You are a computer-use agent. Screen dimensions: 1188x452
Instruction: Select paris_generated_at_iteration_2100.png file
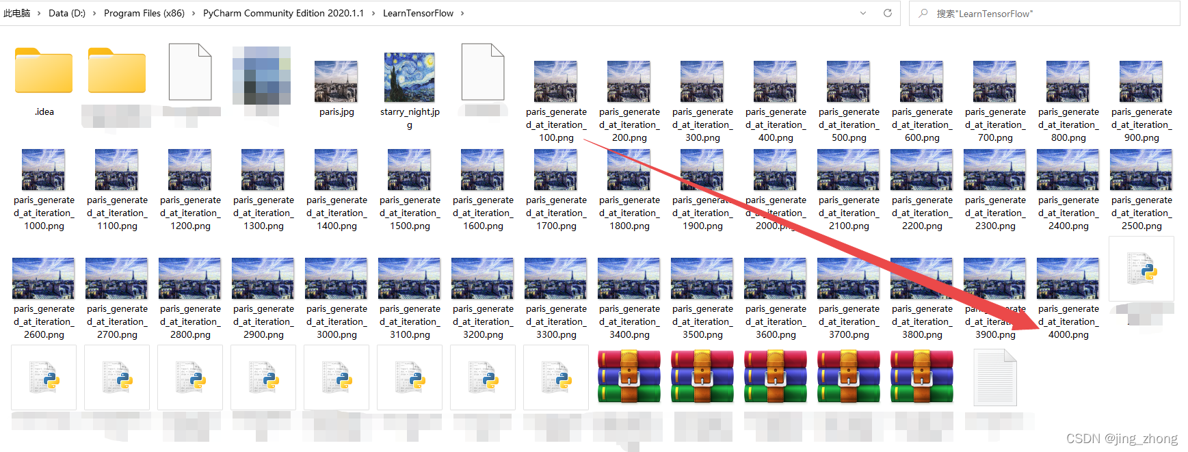click(x=849, y=190)
